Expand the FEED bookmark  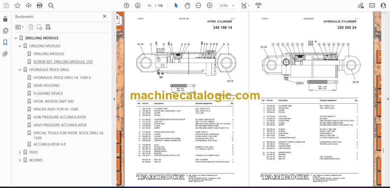pyautogui.click(x=20, y=152)
